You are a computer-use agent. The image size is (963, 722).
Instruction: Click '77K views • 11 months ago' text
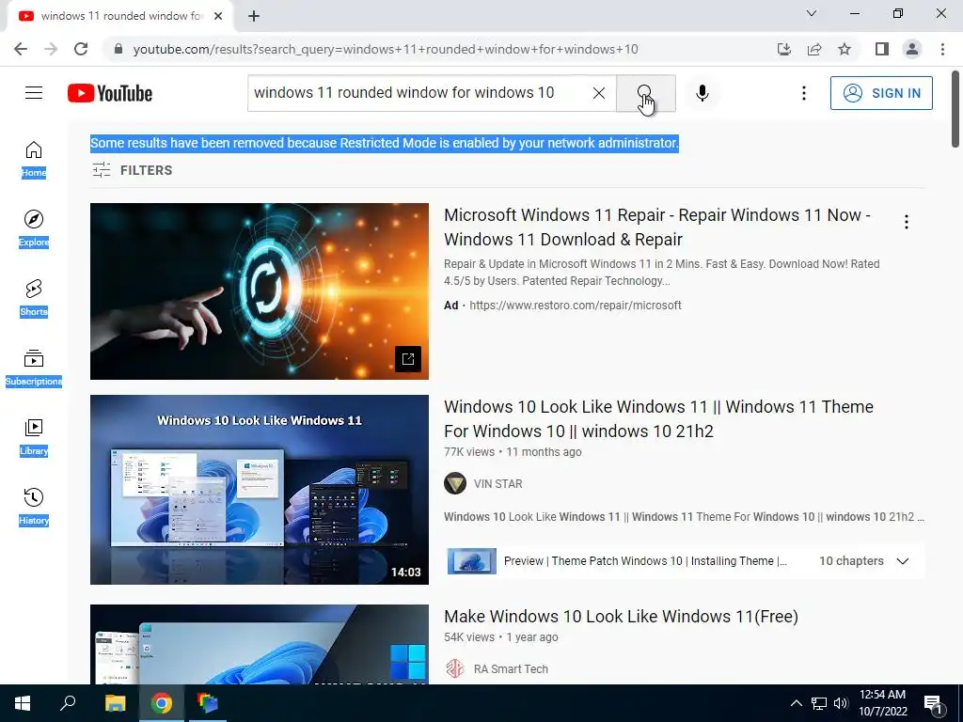click(x=513, y=452)
